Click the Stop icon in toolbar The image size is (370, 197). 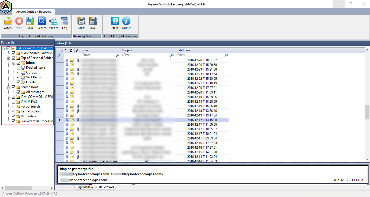[x=19, y=21]
